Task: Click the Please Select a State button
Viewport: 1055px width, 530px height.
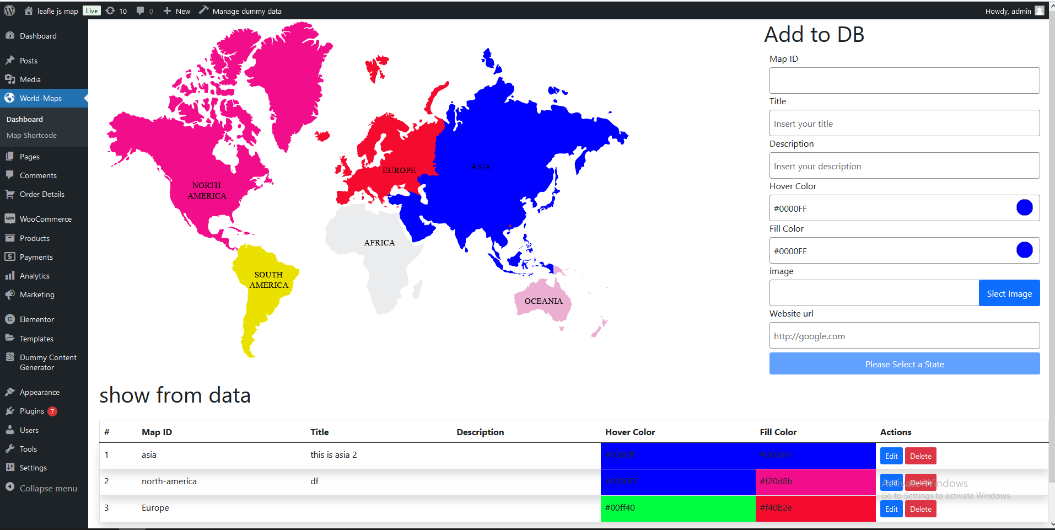Action: pyautogui.click(x=905, y=364)
